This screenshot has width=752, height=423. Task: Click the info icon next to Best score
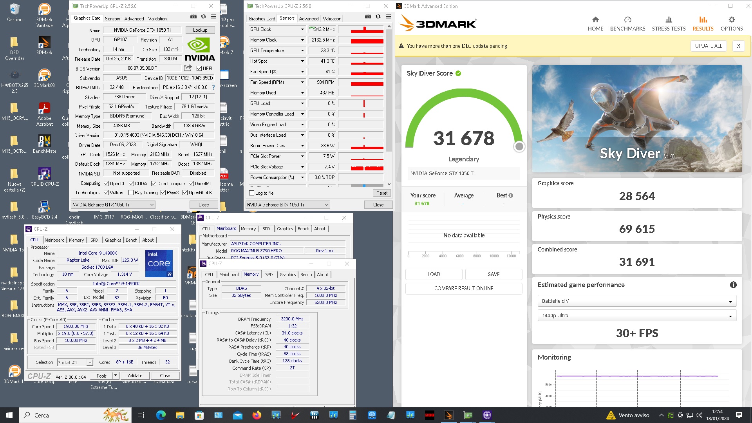tap(511, 195)
